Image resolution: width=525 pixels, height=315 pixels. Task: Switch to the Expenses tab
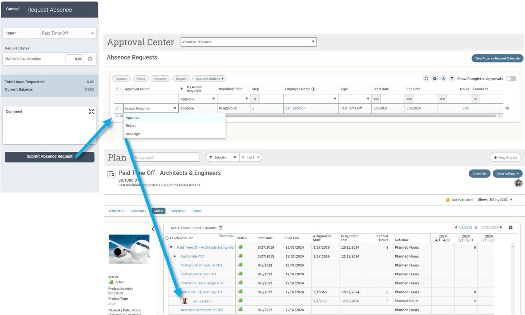(178, 211)
